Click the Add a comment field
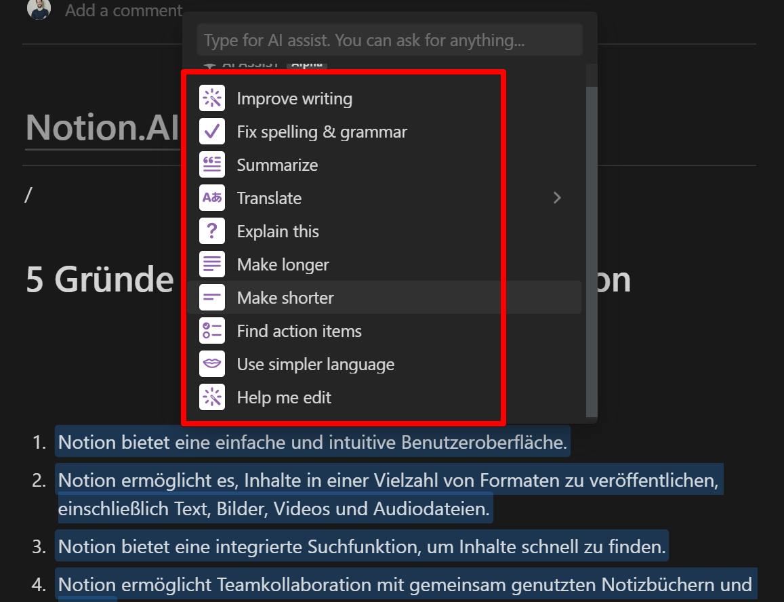Screen dimensions: 784x602 click(123, 11)
